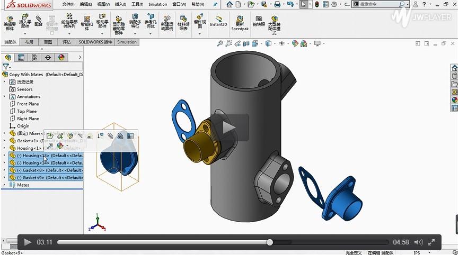The width and height of the screenshot is (459, 255).
Task: Open the ConfigurationManager tab icon
Action: (34, 58)
